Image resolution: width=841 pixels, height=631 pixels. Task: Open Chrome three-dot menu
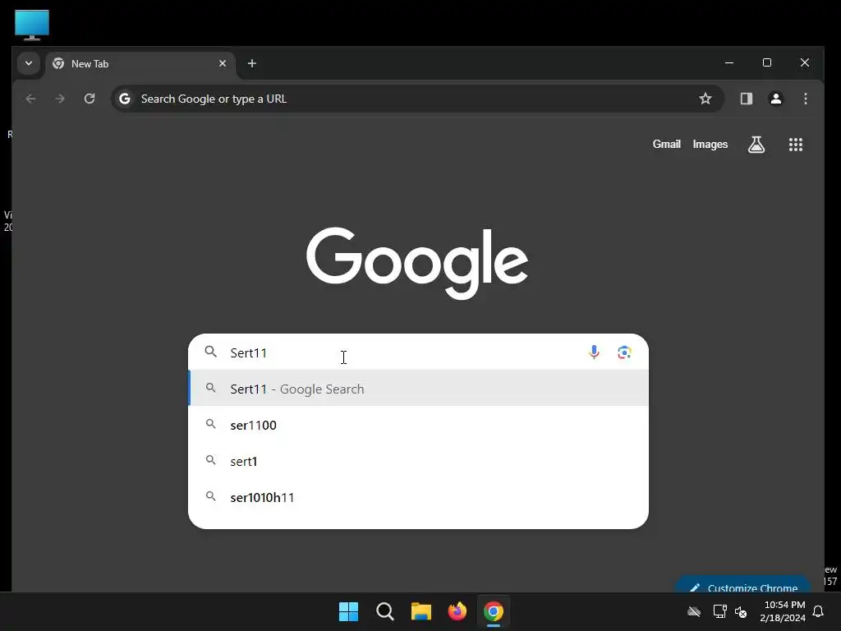pos(805,99)
